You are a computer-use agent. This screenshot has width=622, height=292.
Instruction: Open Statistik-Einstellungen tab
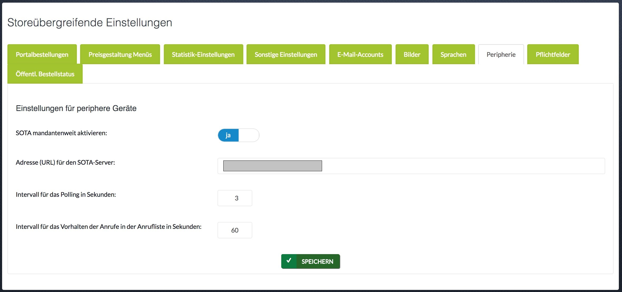(x=203, y=54)
